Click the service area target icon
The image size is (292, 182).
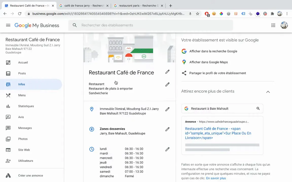click(92, 129)
